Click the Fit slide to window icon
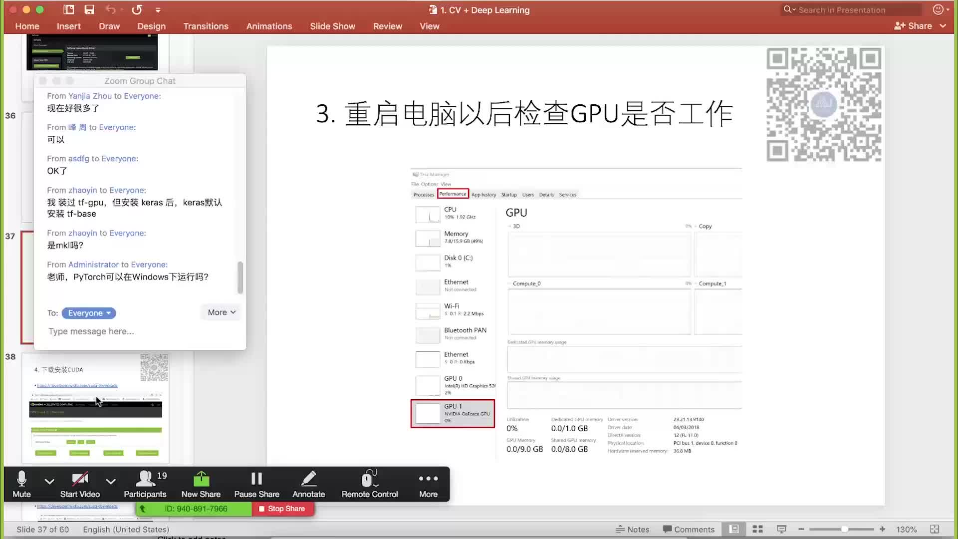Screen dimensions: 958x539 935,529
